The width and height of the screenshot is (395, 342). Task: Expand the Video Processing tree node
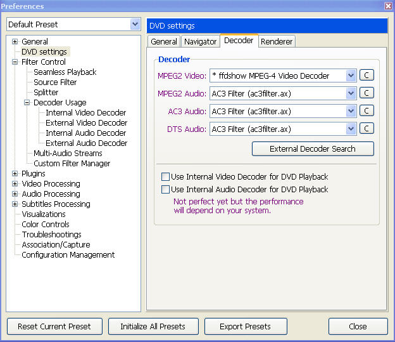(x=15, y=184)
